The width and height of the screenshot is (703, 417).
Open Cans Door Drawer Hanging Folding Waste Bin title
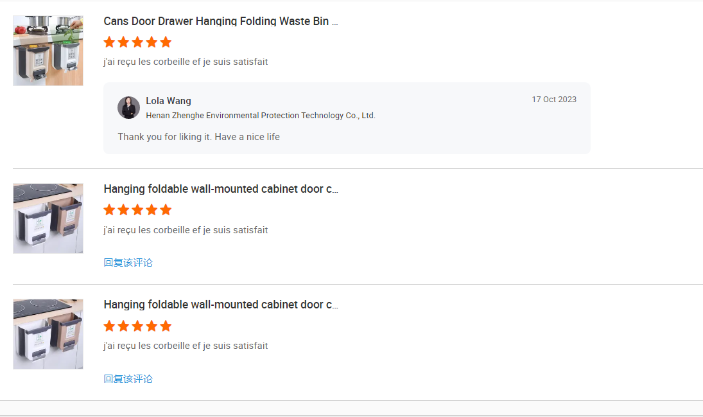220,21
